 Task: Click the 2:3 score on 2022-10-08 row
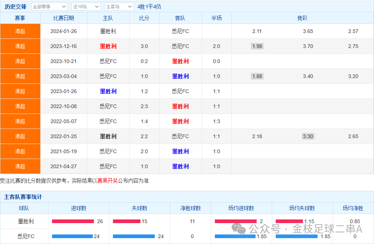(144, 106)
